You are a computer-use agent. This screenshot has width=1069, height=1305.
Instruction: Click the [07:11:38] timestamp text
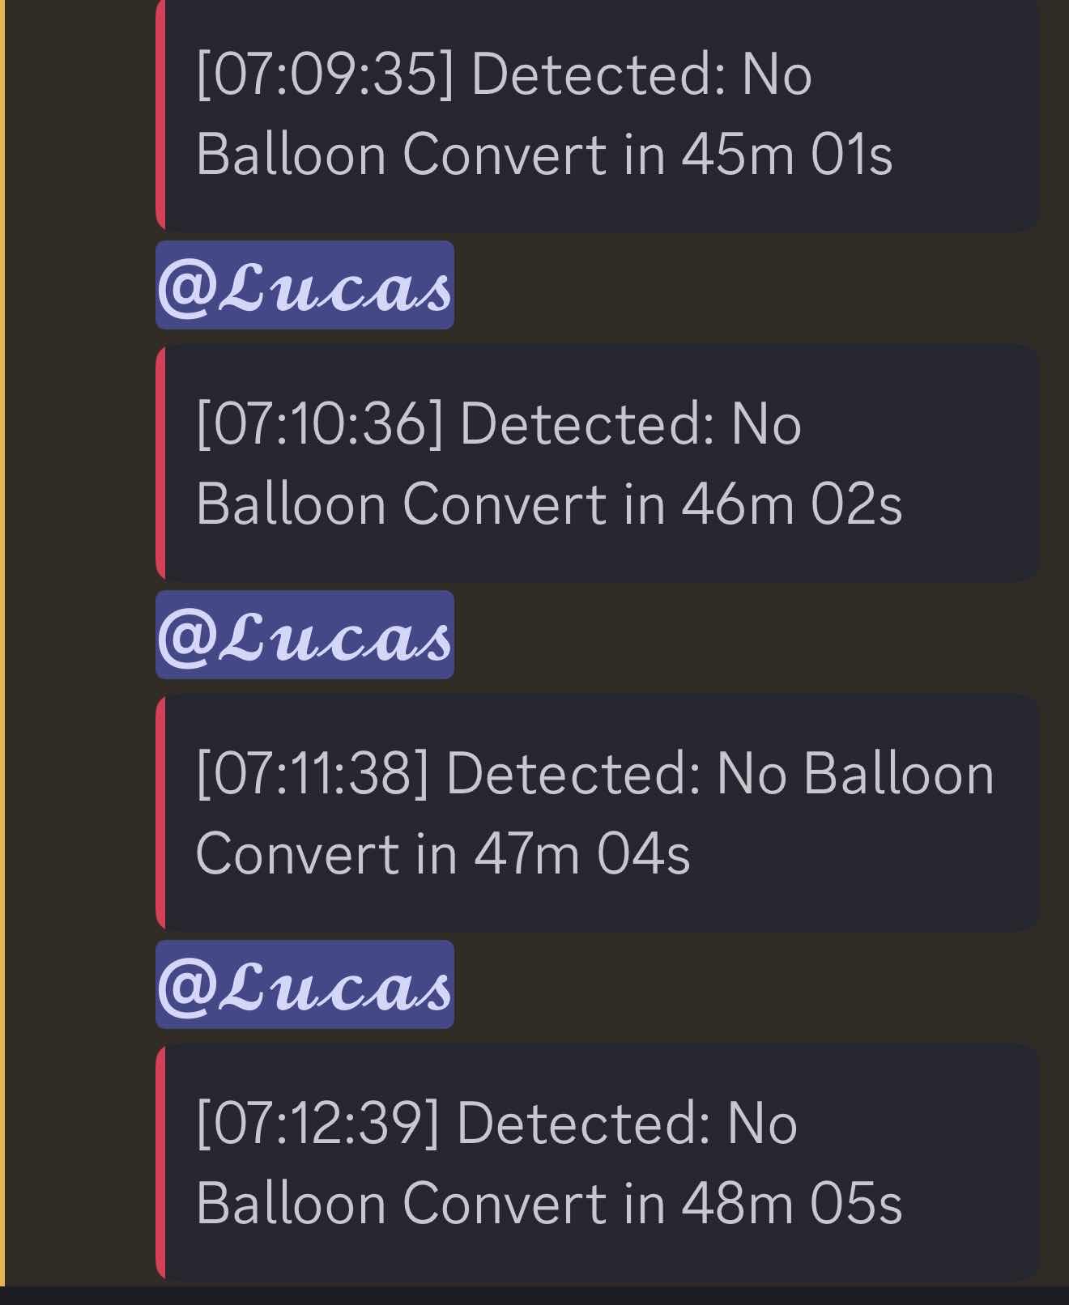coord(313,774)
